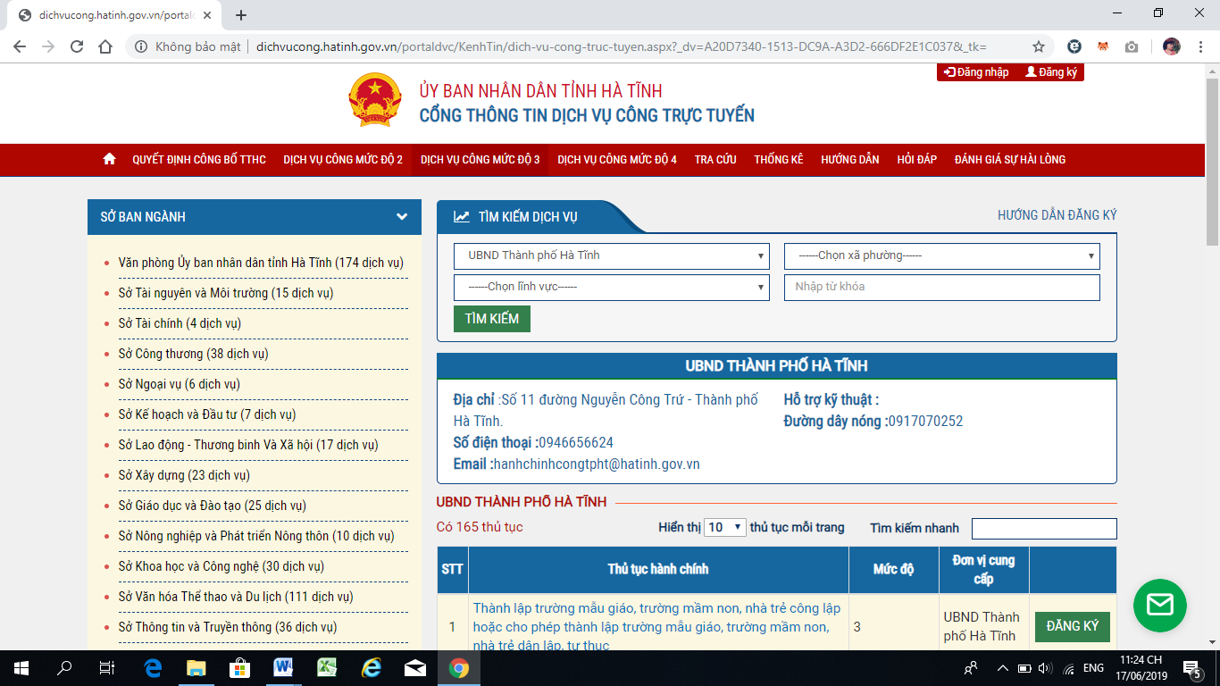
Task: Open DỊCH VỤ CÔNG MỨC ĐỘ 3 menu
Action: tap(480, 159)
